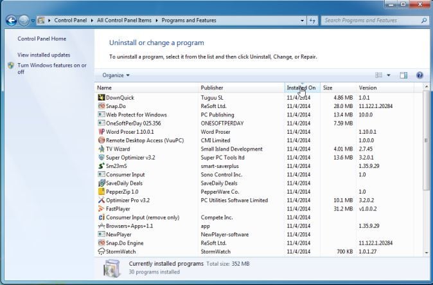Select PC Utilities Software Limited publisher cell

click(234, 200)
